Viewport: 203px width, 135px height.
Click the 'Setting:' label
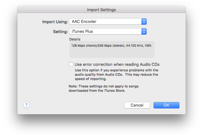click(x=60, y=32)
